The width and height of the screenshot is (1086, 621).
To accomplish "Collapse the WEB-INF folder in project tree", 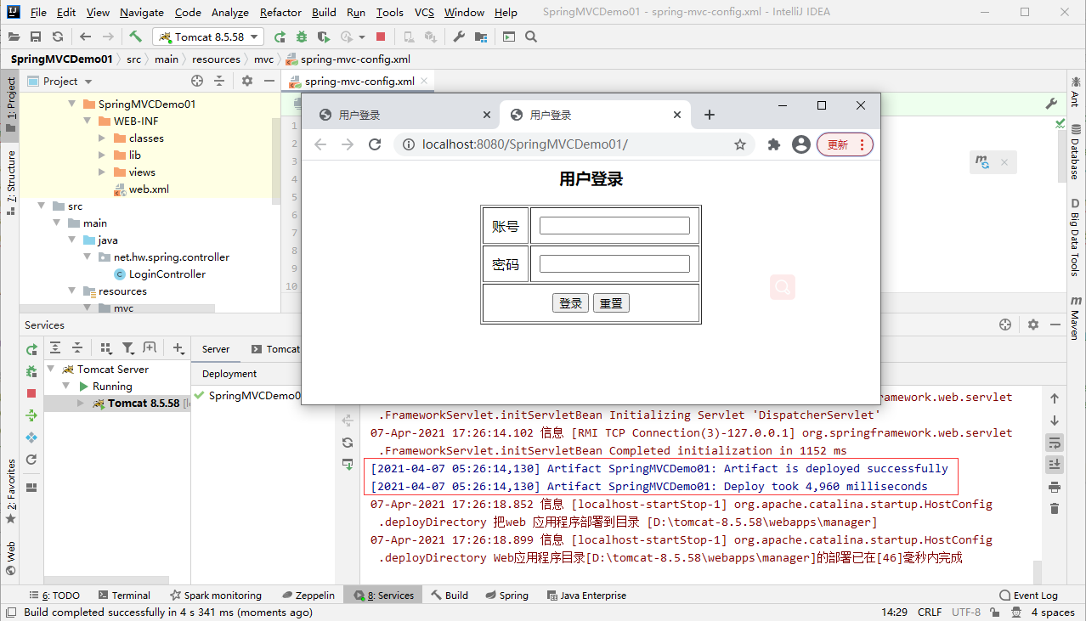I will pos(87,121).
